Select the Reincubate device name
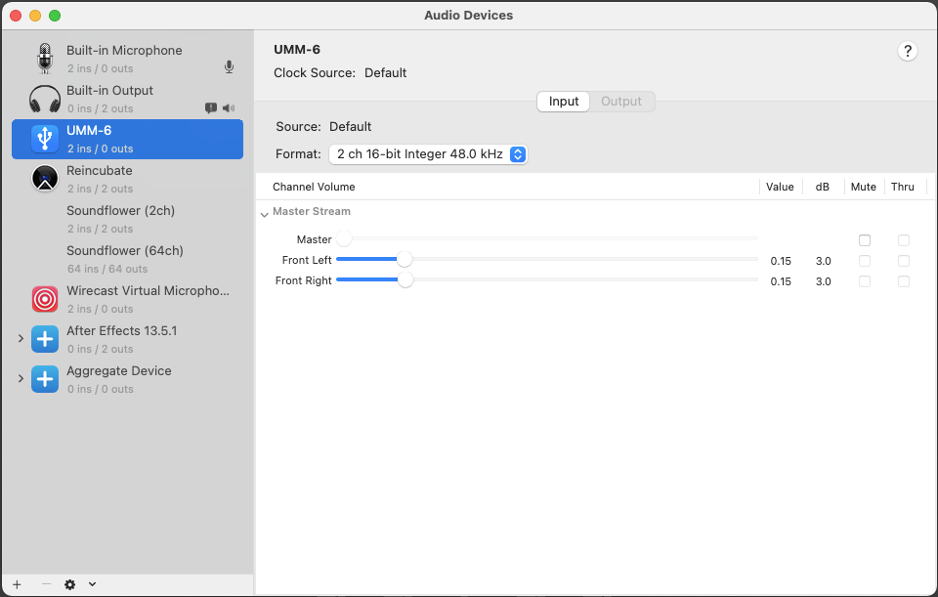The image size is (938, 597). (100, 170)
